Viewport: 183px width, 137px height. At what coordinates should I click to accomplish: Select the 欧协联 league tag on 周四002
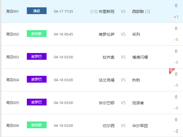tap(37, 34)
